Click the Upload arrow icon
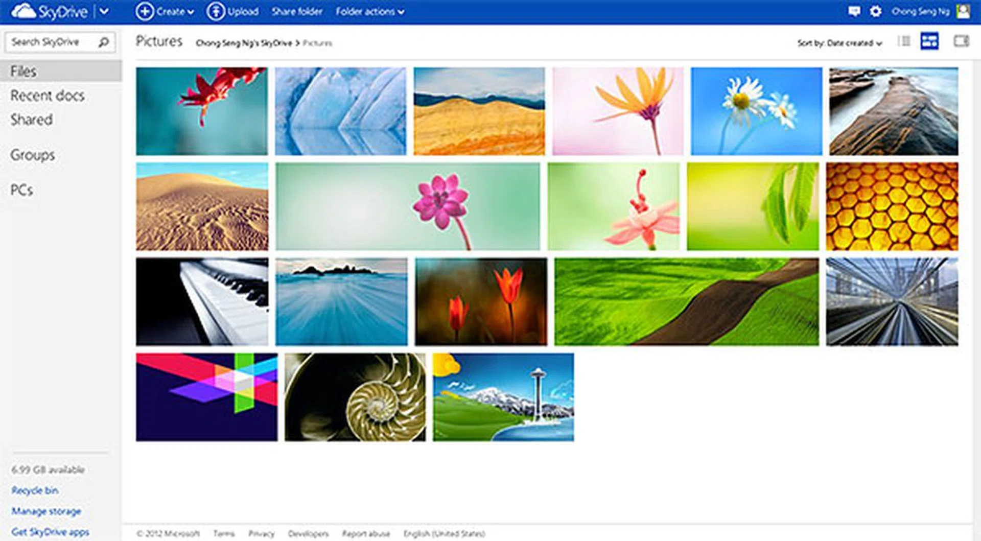 [x=215, y=11]
